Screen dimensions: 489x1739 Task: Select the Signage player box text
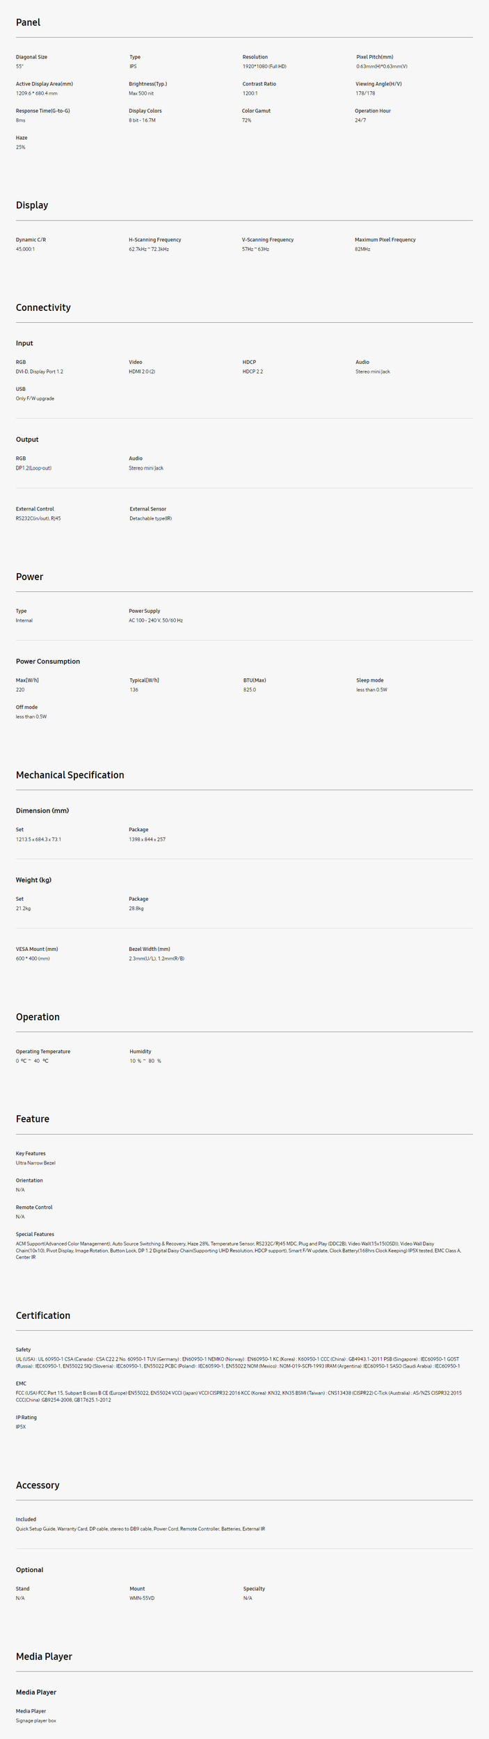click(x=36, y=1720)
